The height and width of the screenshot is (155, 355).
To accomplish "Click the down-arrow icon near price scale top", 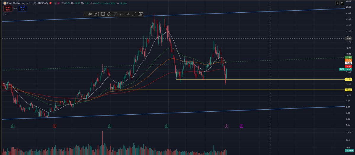I will point(338,3).
